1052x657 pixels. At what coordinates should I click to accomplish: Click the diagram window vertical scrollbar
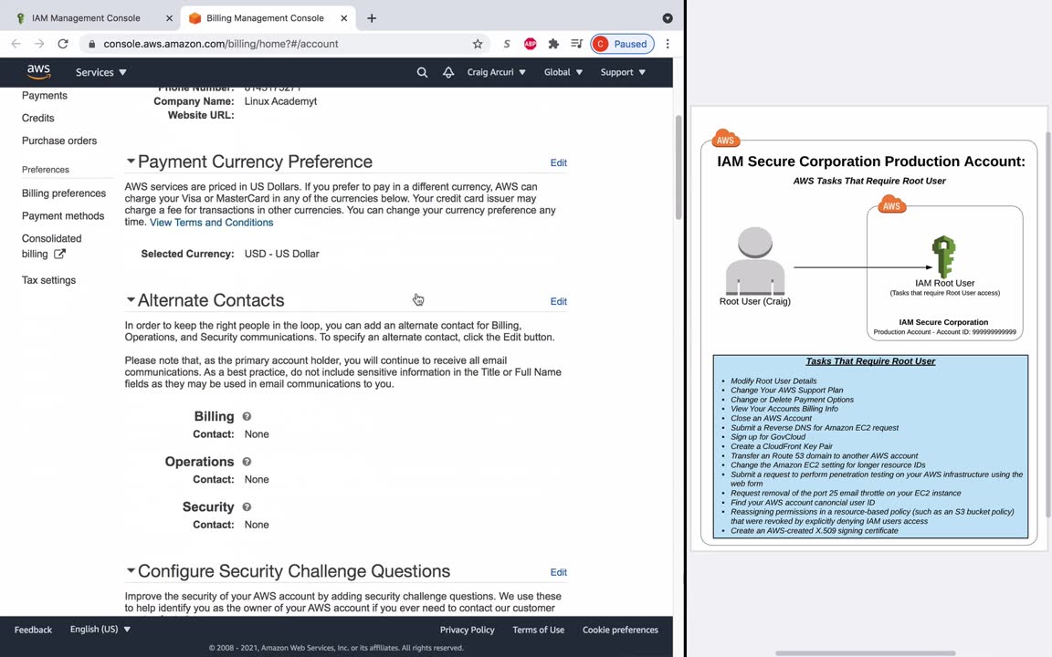click(x=1048, y=325)
